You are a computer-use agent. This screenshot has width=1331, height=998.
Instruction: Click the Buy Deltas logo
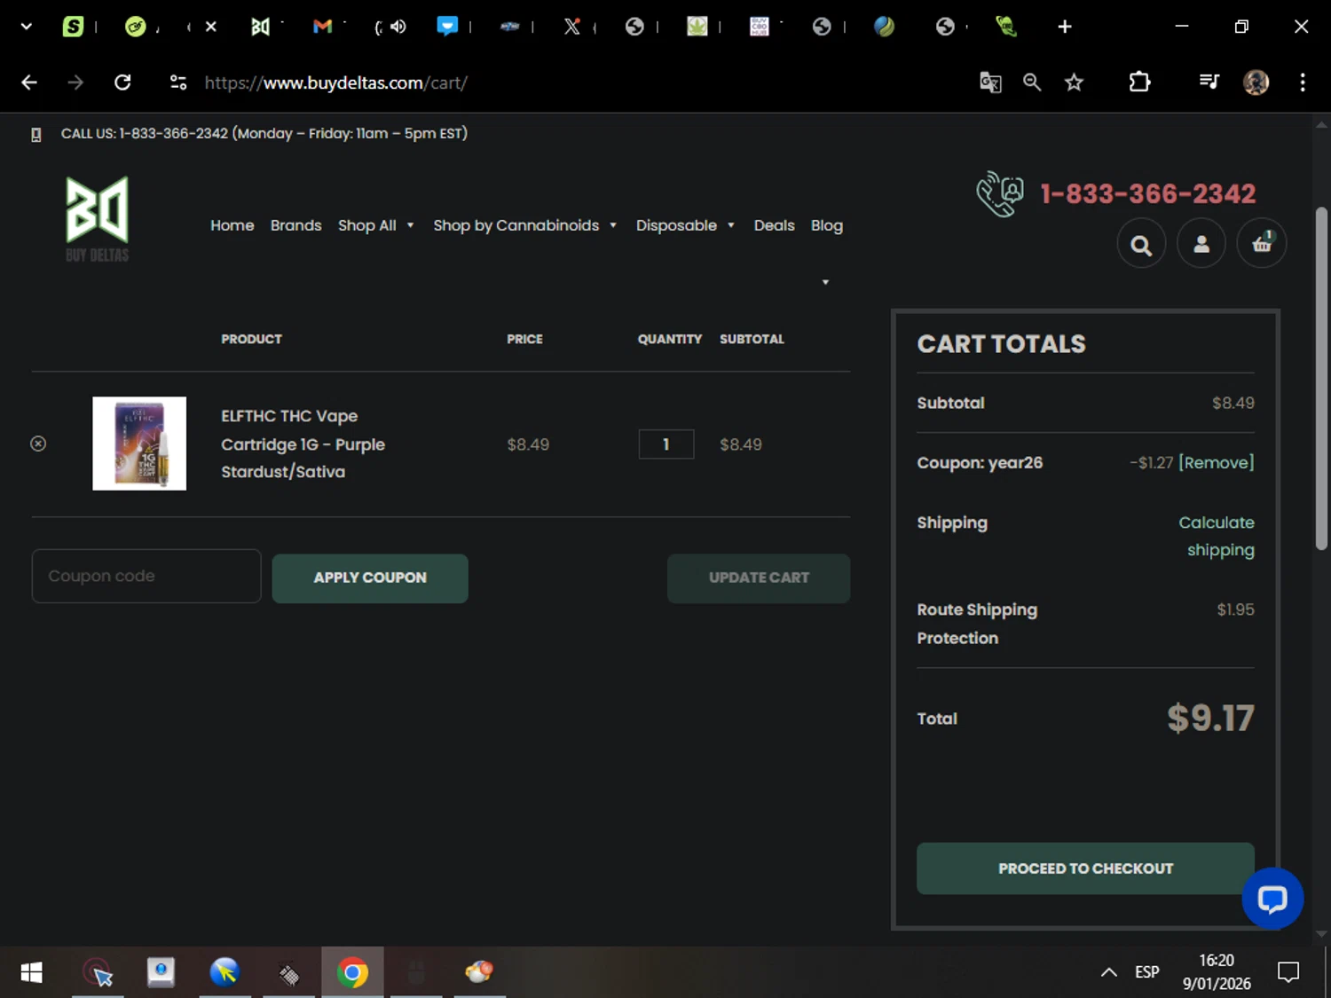coord(98,219)
